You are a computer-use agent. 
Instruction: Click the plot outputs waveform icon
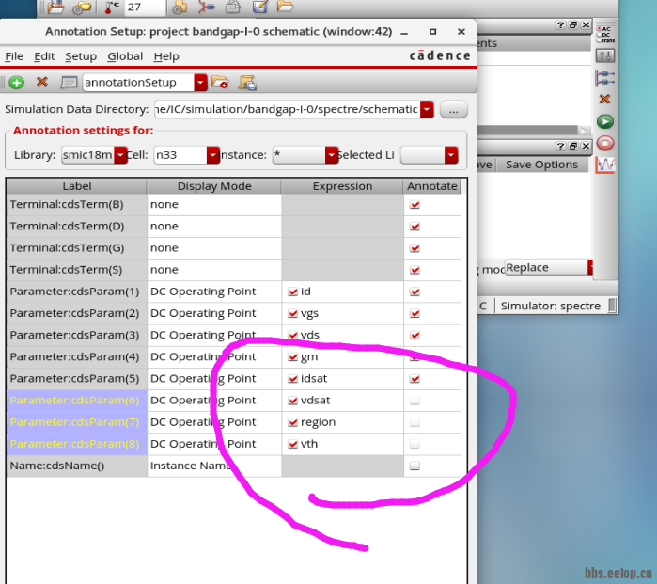pos(605,166)
